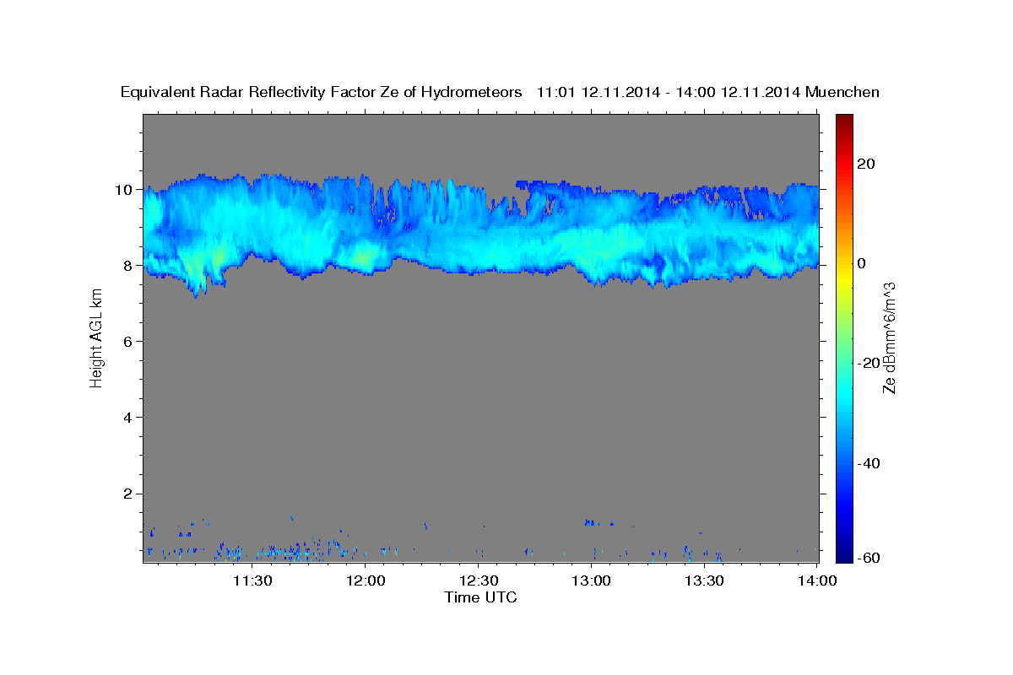
Task: Click the '13:30' time tick label
Action: click(705, 580)
